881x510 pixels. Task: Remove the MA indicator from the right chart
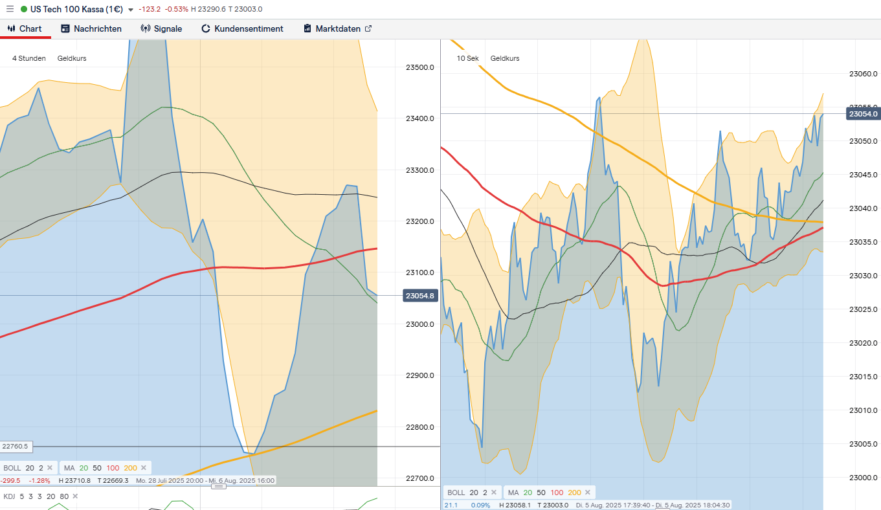(x=588, y=493)
